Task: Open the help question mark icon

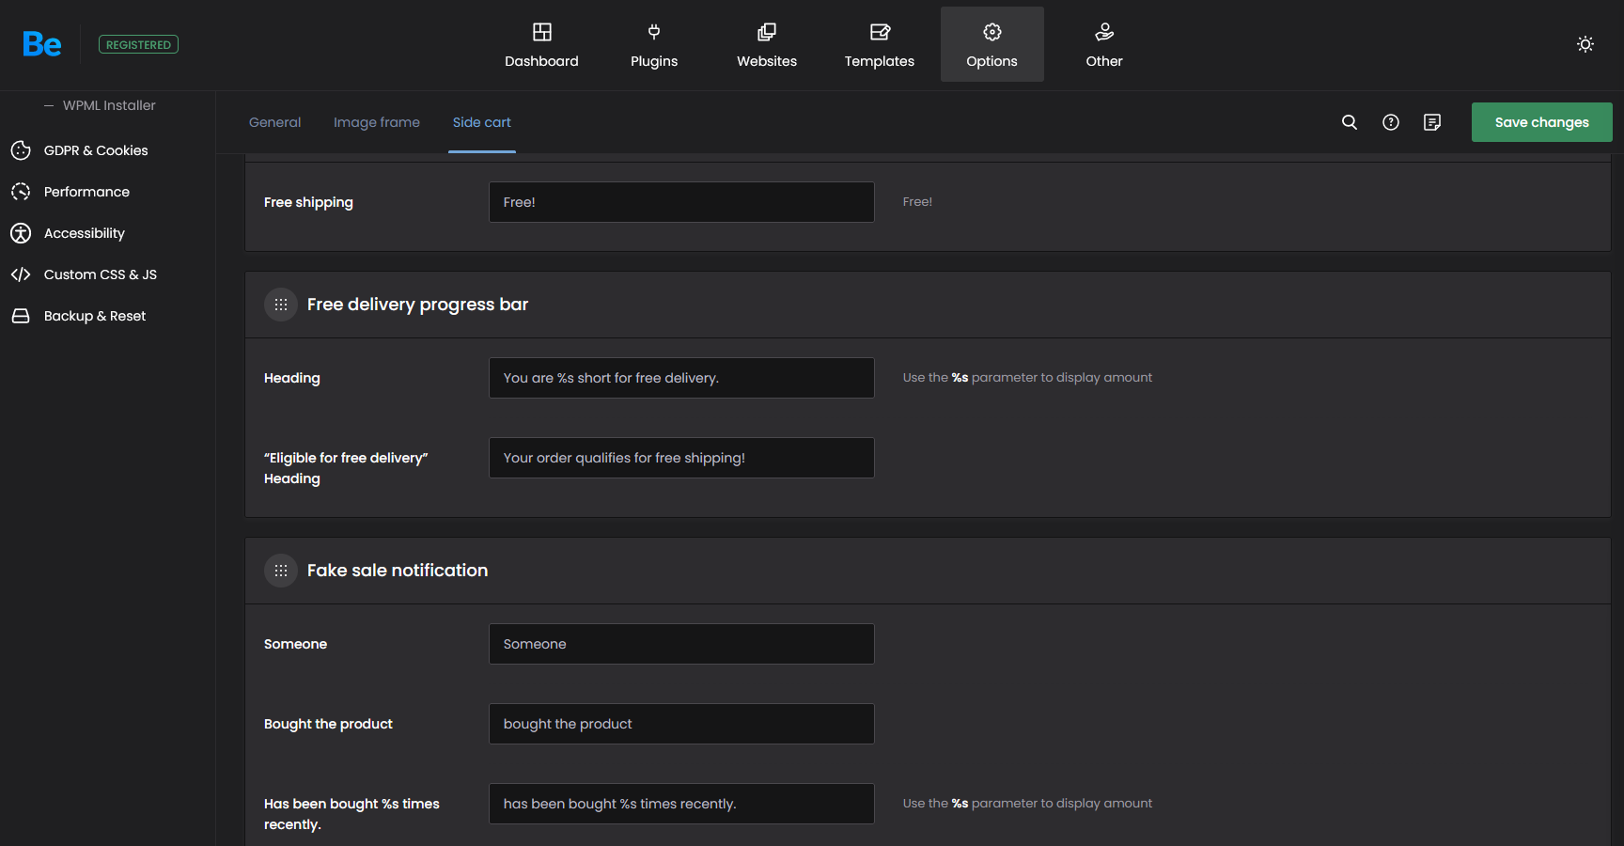Action: point(1391,122)
